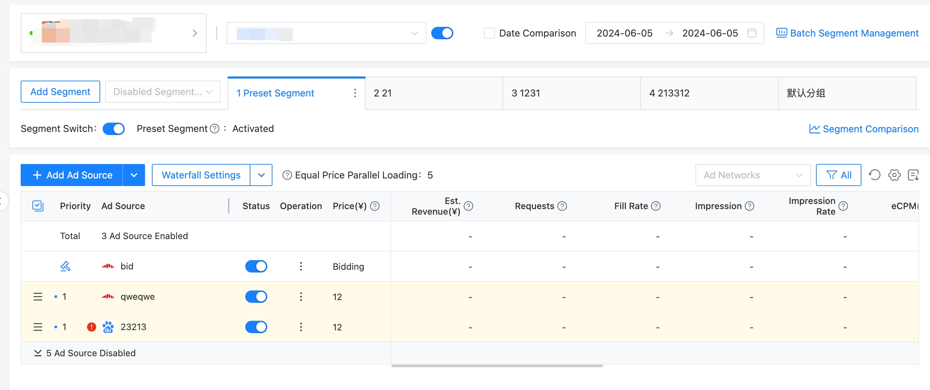The image size is (930, 390).
Task: Expand Add Ad Source dropdown arrow
Action: pyautogui.click(x=134, y=175)
